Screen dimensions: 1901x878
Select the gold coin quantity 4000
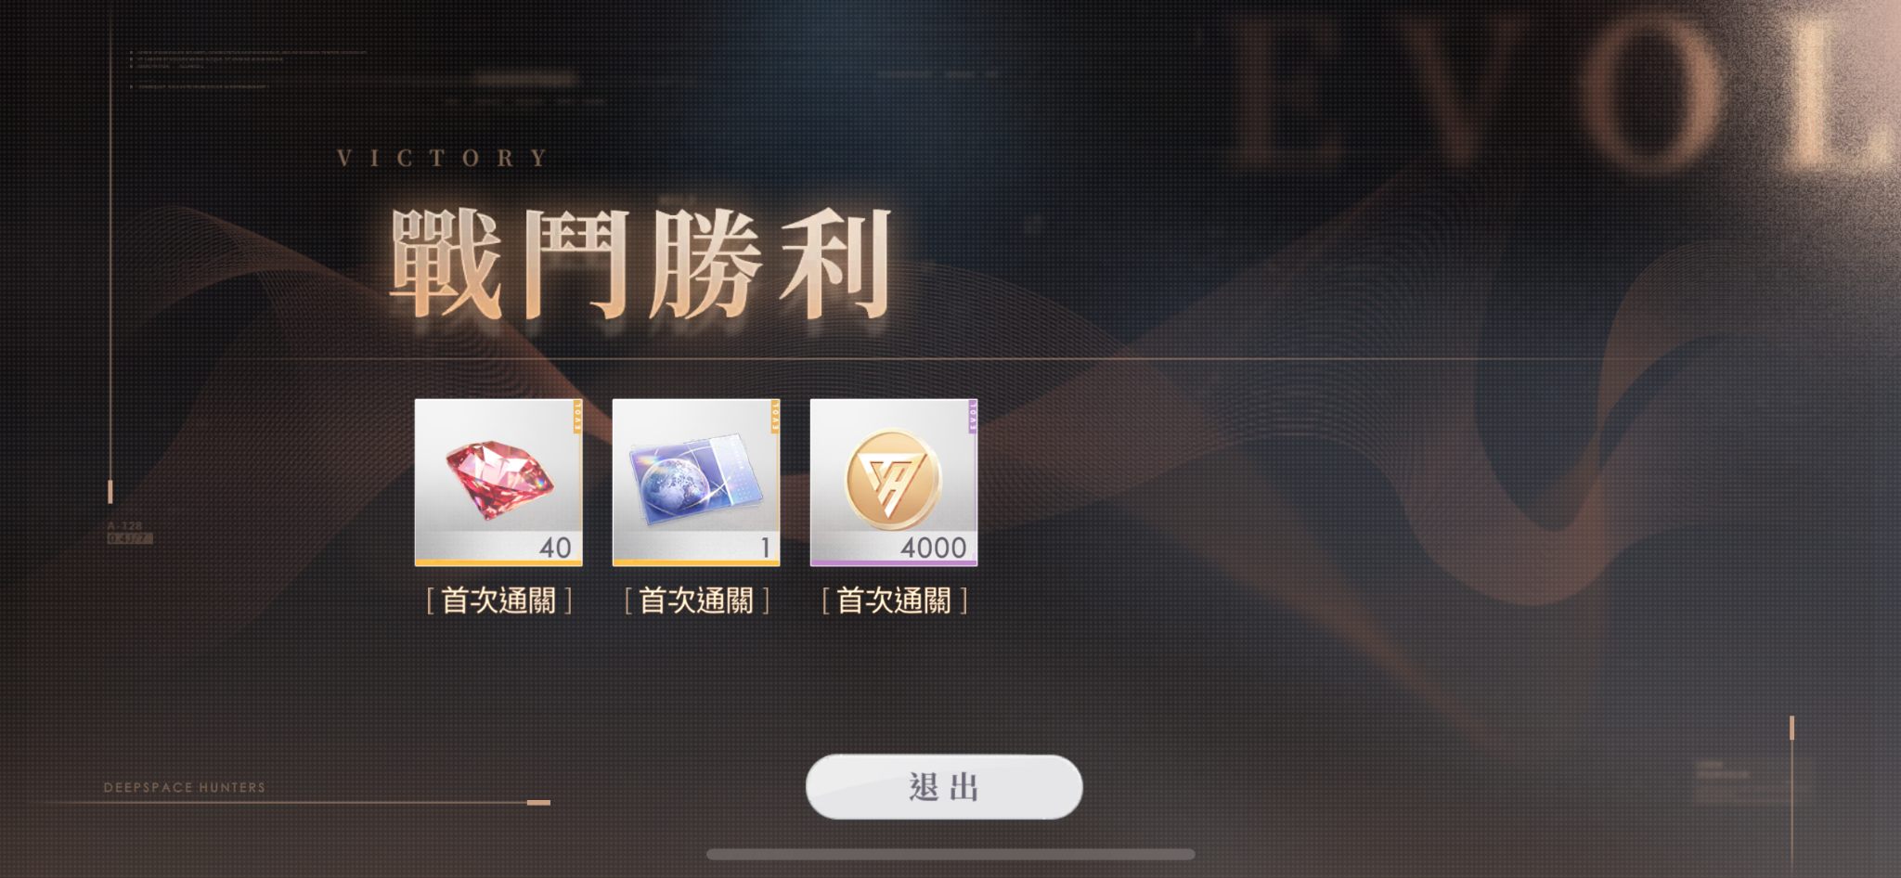point(934,548)
